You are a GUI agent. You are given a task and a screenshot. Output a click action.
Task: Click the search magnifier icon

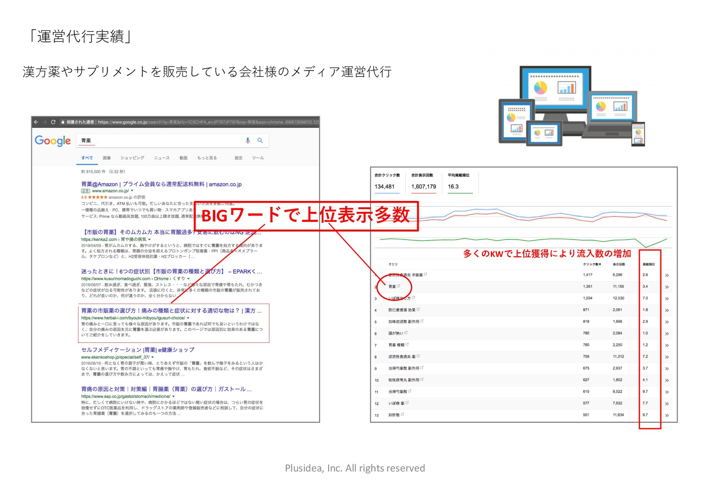[260, 140]
